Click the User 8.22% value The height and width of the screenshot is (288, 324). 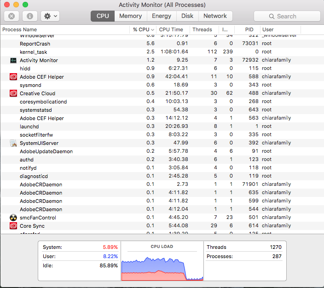(x=110, y=256)
